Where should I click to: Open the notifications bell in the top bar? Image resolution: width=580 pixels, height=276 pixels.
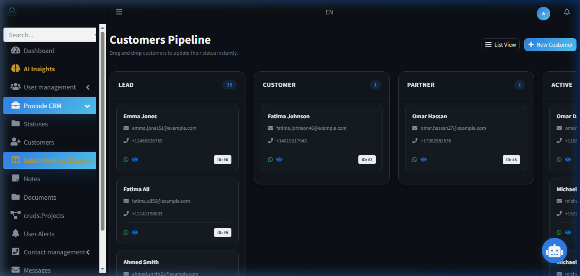click(x=567, y=12)
